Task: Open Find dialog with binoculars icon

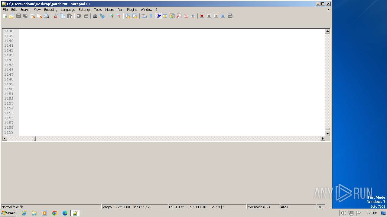Action: pos(95,16)
